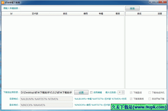Decrease max task count with down arrow

point(123,93)
